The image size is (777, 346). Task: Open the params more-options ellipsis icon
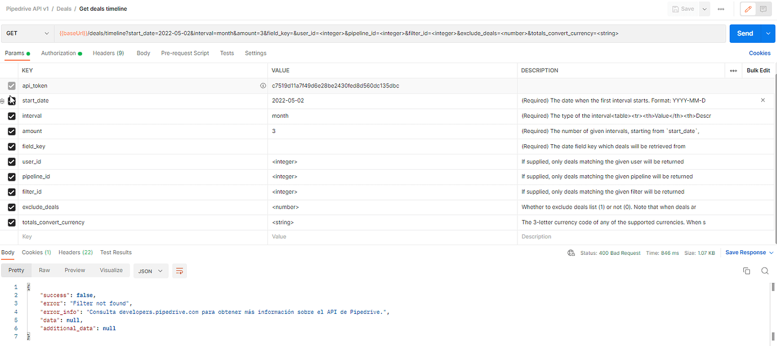734,70
